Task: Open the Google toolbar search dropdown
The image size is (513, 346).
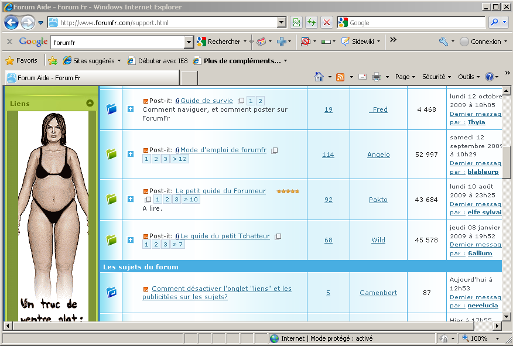Action: 189,42
